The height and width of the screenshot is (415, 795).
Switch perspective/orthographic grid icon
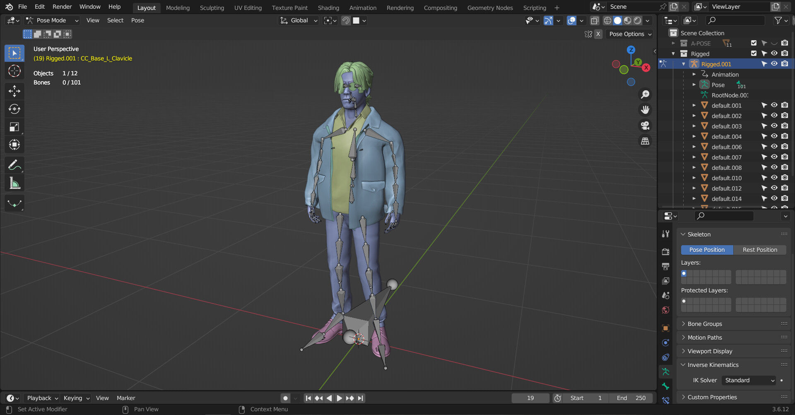[645, 141]
